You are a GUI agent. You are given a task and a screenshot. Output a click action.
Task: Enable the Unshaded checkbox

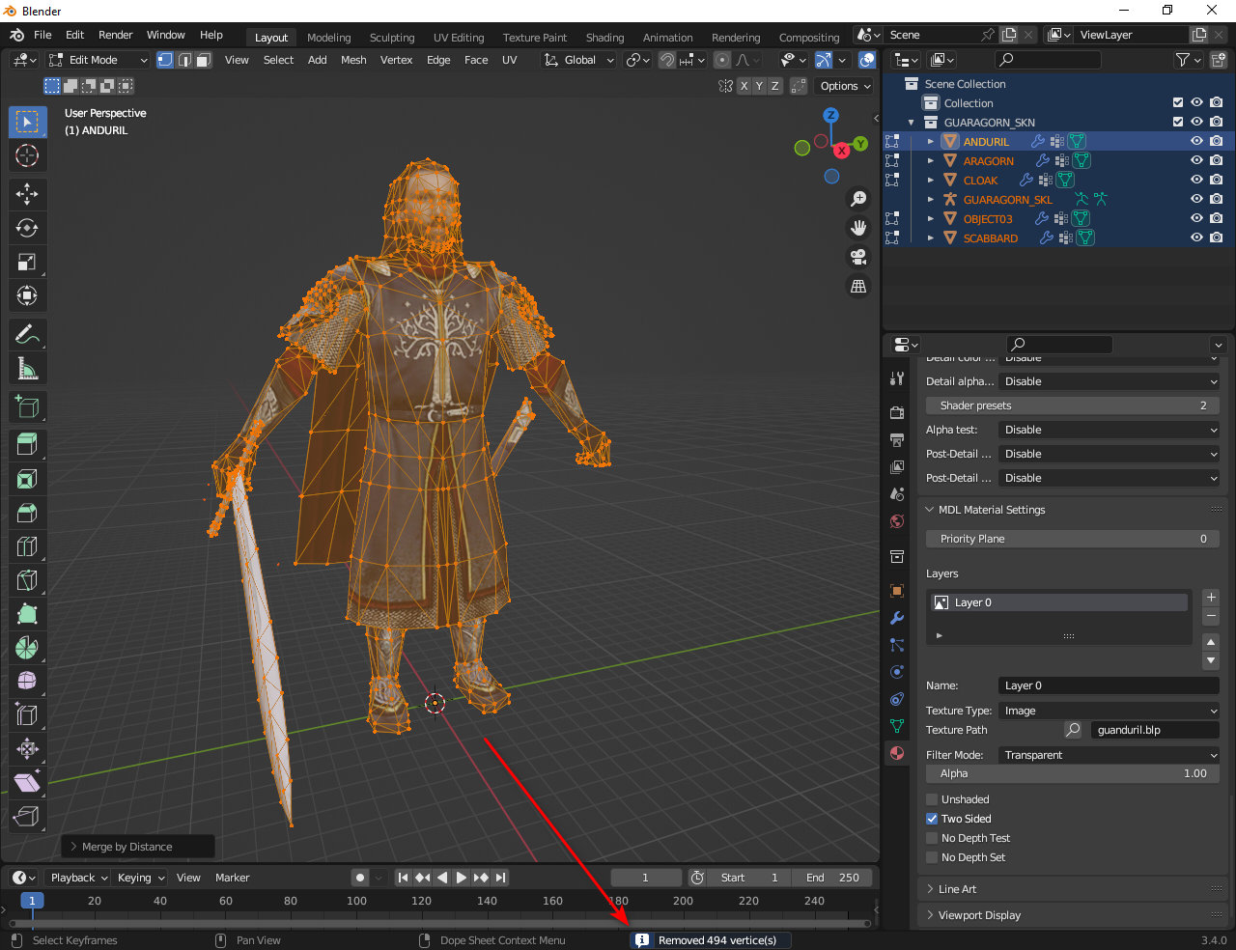[932, 799]
